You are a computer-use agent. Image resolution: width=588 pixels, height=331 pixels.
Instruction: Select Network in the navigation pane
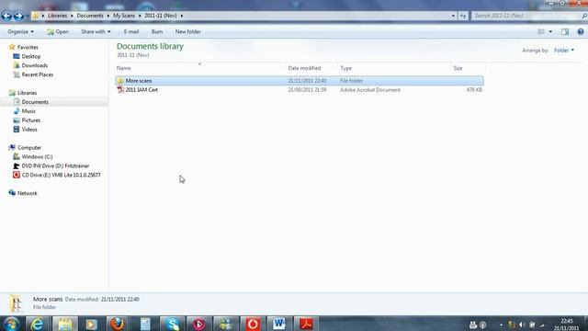[27, 193]
